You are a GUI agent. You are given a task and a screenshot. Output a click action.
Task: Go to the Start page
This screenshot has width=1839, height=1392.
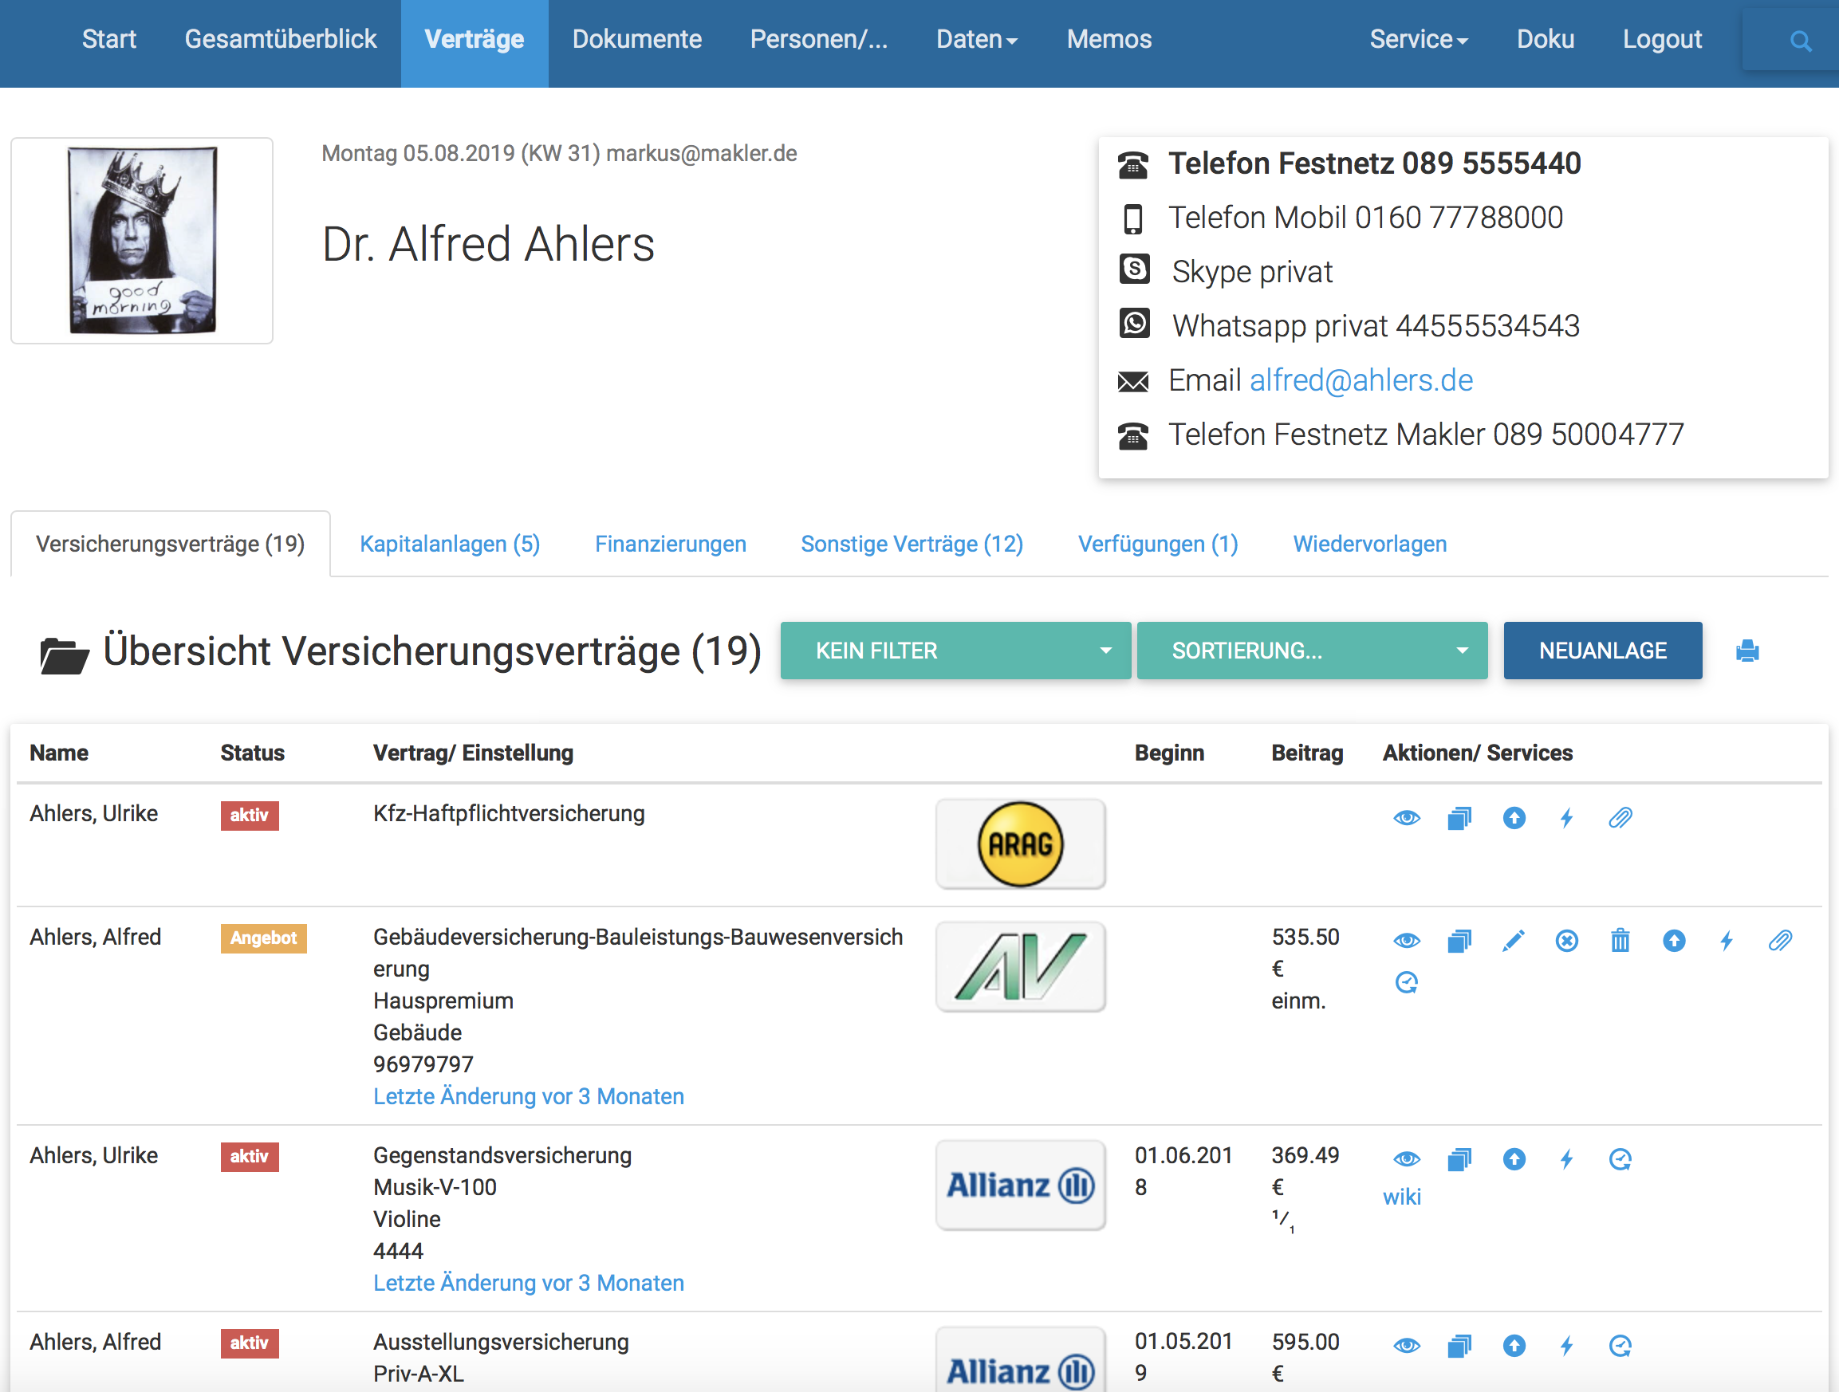click(109, 40)
